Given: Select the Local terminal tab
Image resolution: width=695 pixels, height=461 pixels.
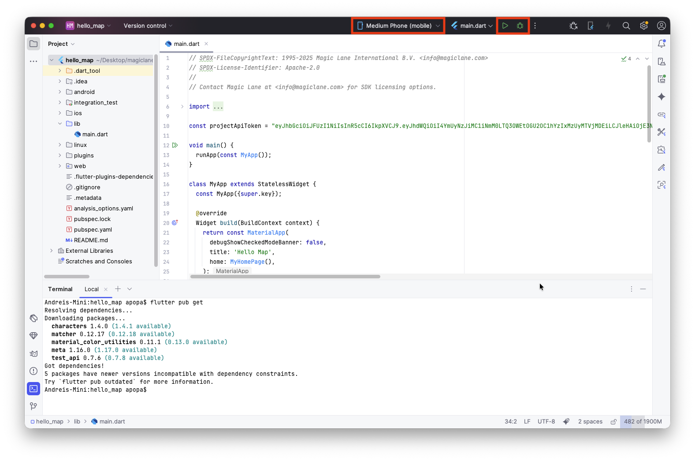Looking at the screenshot, I should click(92, 289).
